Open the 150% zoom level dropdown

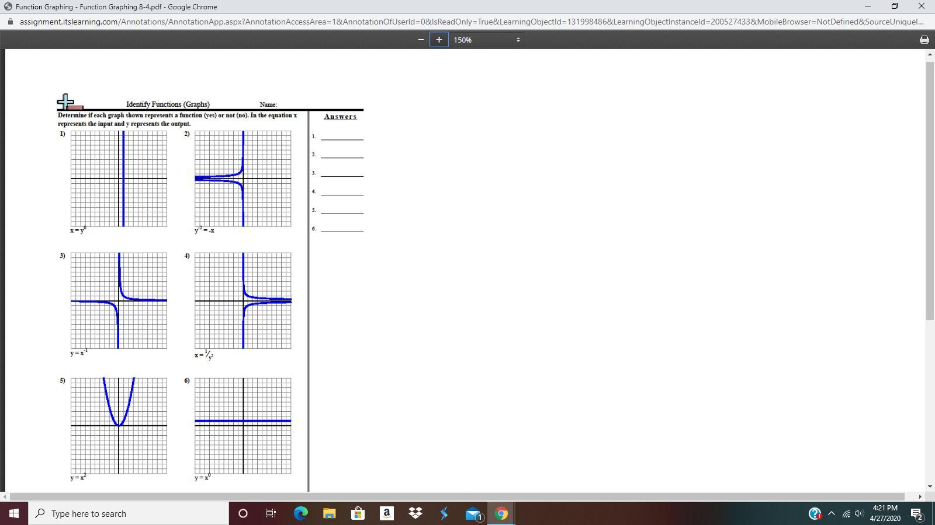[486, 40]
